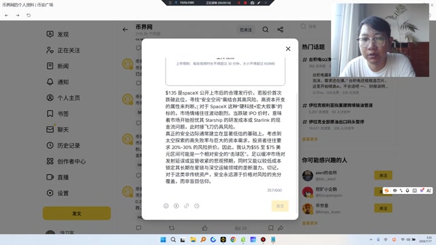Go to 个人主页 profile page
The width and height of the screenshot is (436, 245).
(63, 98)
